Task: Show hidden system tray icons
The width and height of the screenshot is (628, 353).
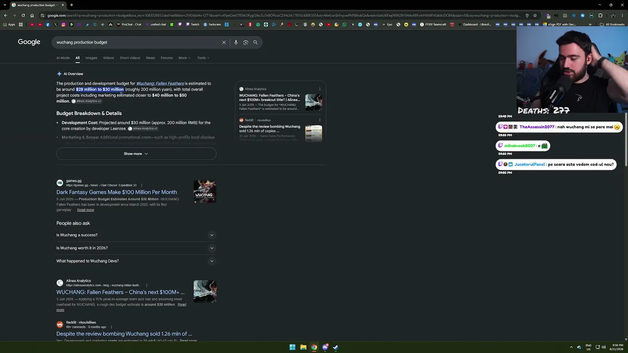Action: tap(571, 347)
